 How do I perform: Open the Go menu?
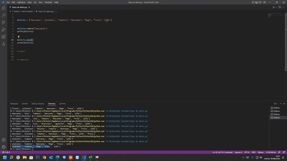[35, 2]
